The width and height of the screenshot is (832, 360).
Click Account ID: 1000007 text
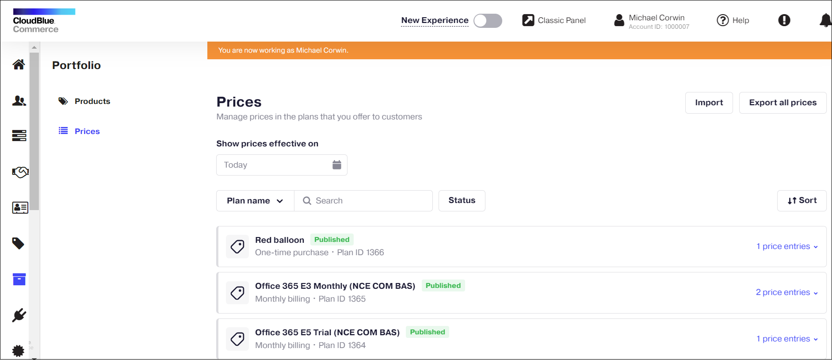(659, 27)
